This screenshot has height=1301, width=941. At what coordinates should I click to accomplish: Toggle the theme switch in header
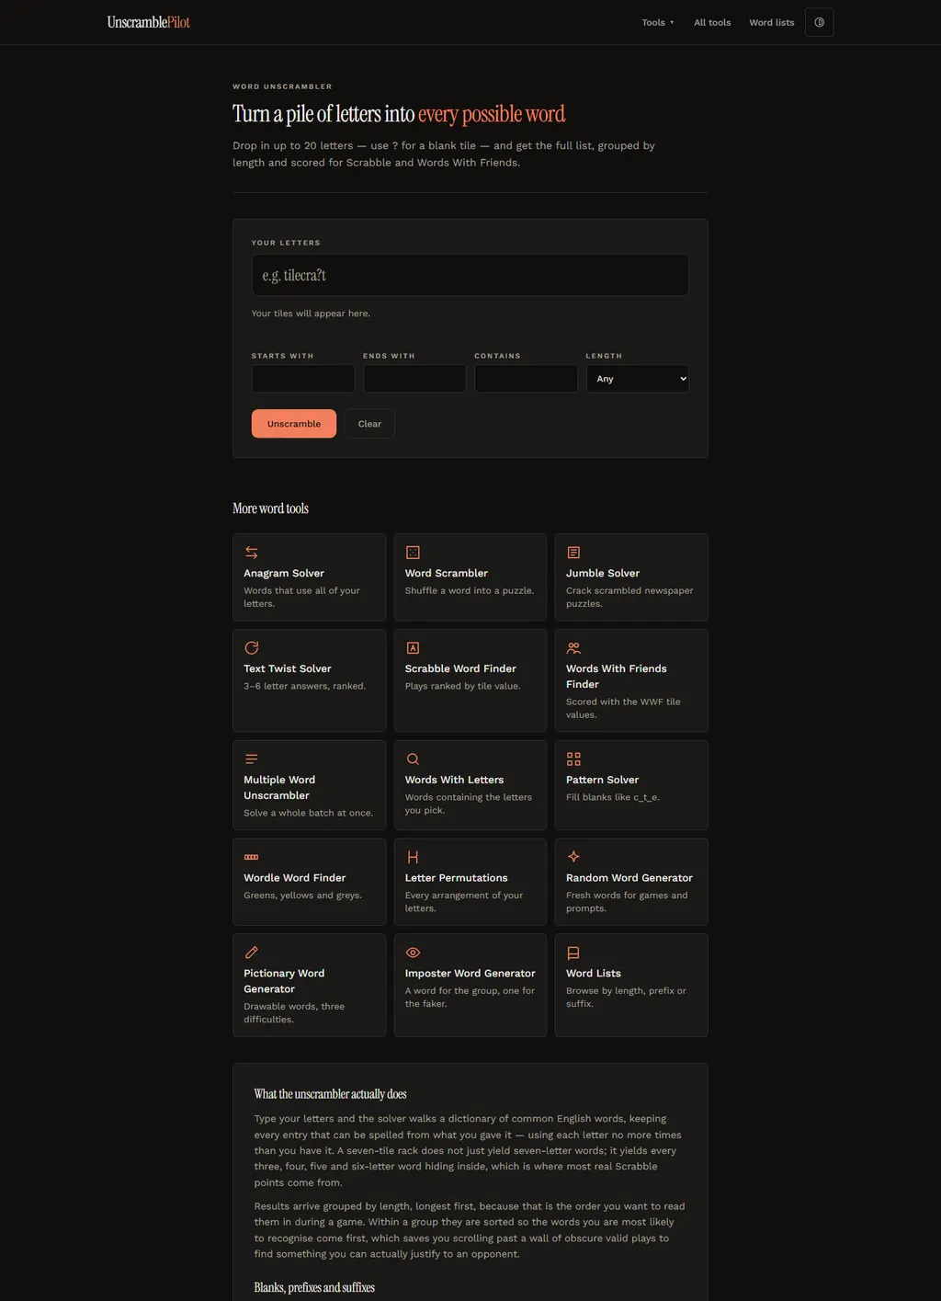819,22
